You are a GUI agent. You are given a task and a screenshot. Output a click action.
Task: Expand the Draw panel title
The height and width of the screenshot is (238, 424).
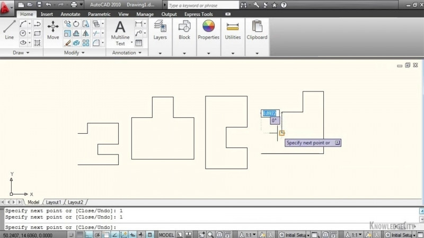click(21, 52)
